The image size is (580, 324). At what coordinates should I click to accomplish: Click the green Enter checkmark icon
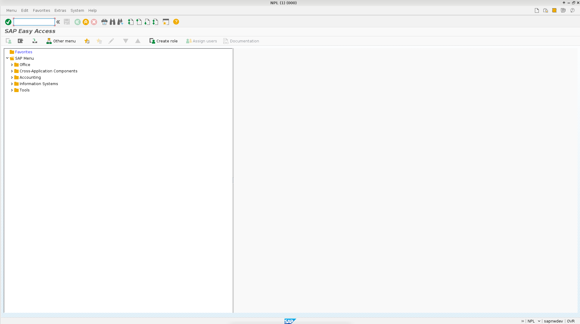point(8,22)
